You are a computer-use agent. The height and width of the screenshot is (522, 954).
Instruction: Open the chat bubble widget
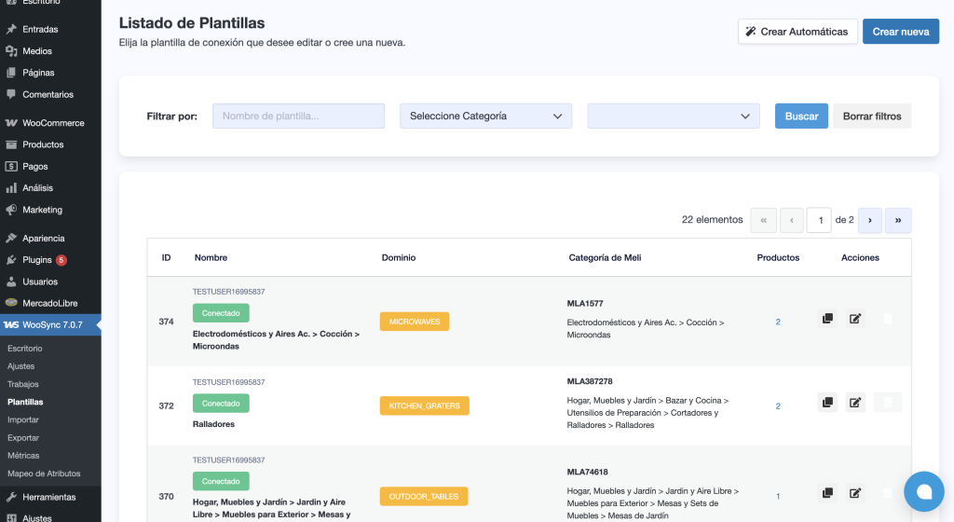923,491
